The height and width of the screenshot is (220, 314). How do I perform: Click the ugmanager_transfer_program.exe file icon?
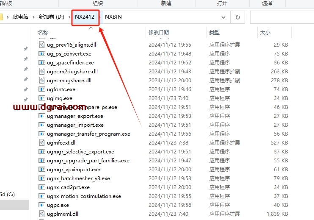[x=42, y=134]
